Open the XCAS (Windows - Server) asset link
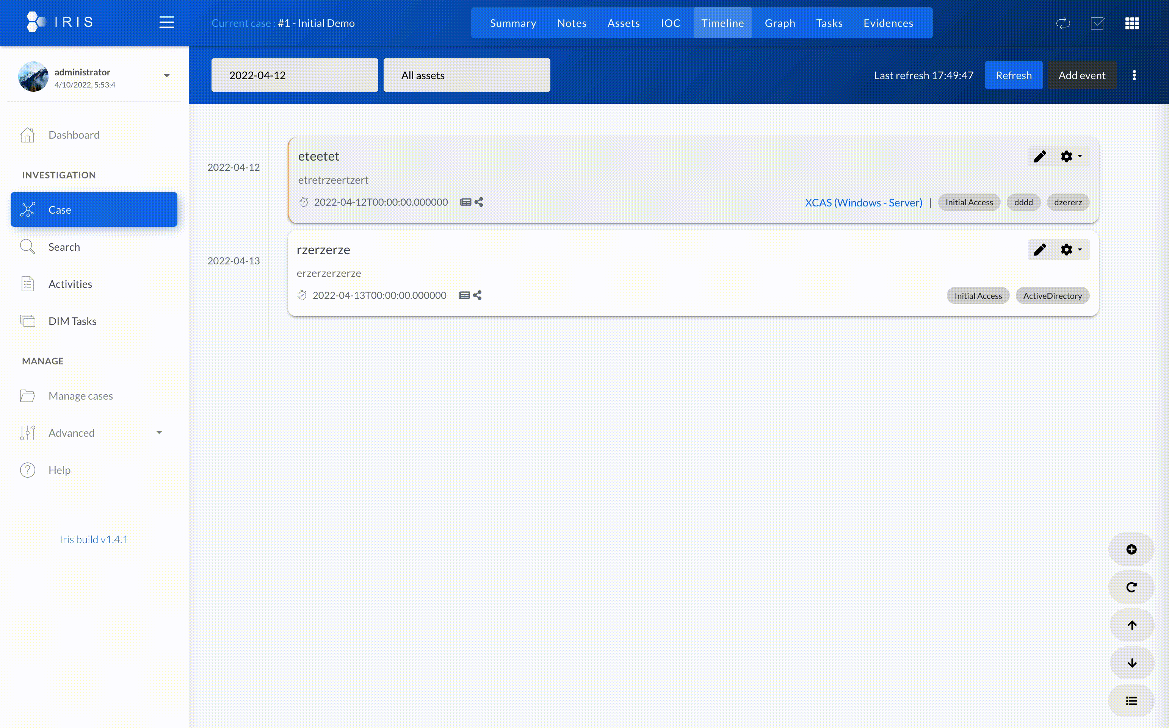This screenshot has width=1169, height=728. [863, 203]
